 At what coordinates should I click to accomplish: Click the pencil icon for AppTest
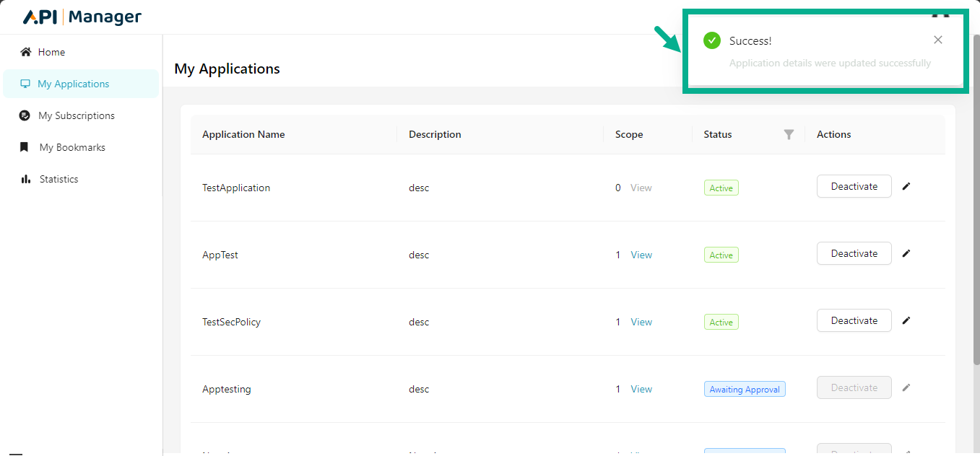(x=906, y=253)
